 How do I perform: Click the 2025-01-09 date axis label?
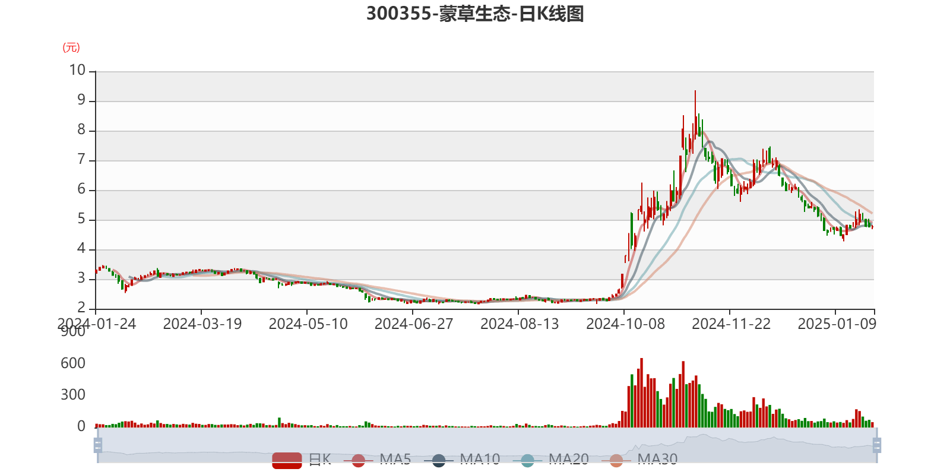point(835,324)
